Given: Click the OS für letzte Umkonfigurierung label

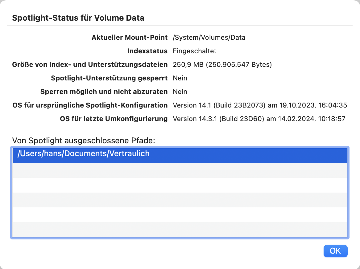Looking at the screenshot, I should pos(114,119).
